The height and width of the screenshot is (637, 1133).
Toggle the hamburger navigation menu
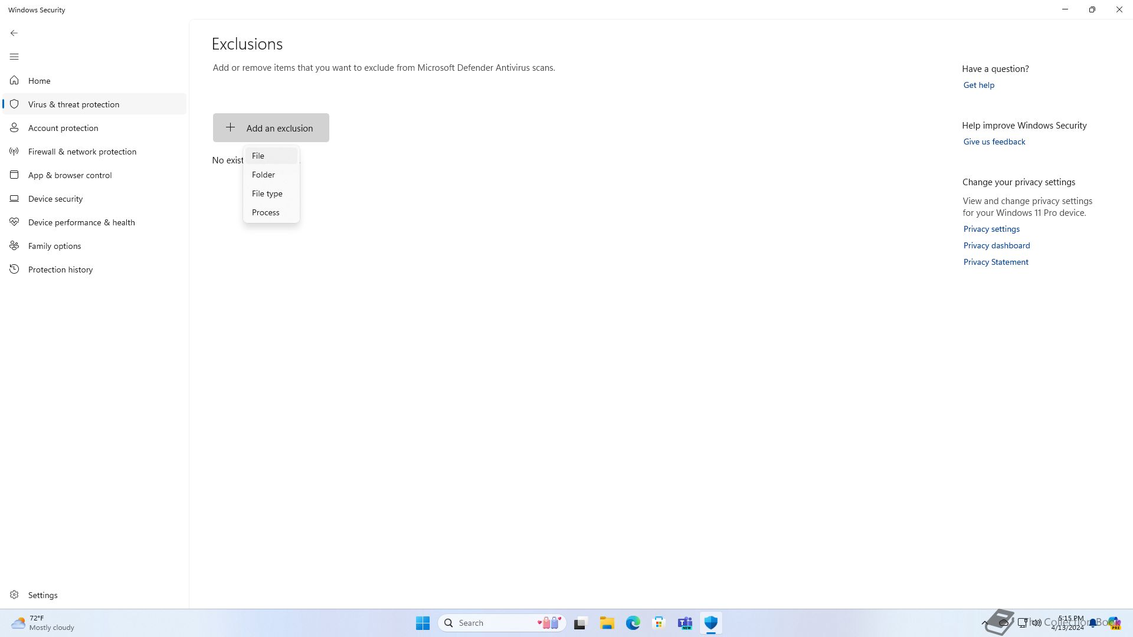pos(14,57)
